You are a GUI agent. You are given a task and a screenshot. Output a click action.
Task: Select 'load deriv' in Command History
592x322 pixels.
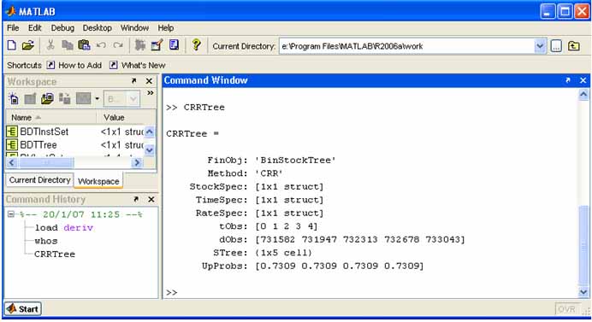(64, 228)
